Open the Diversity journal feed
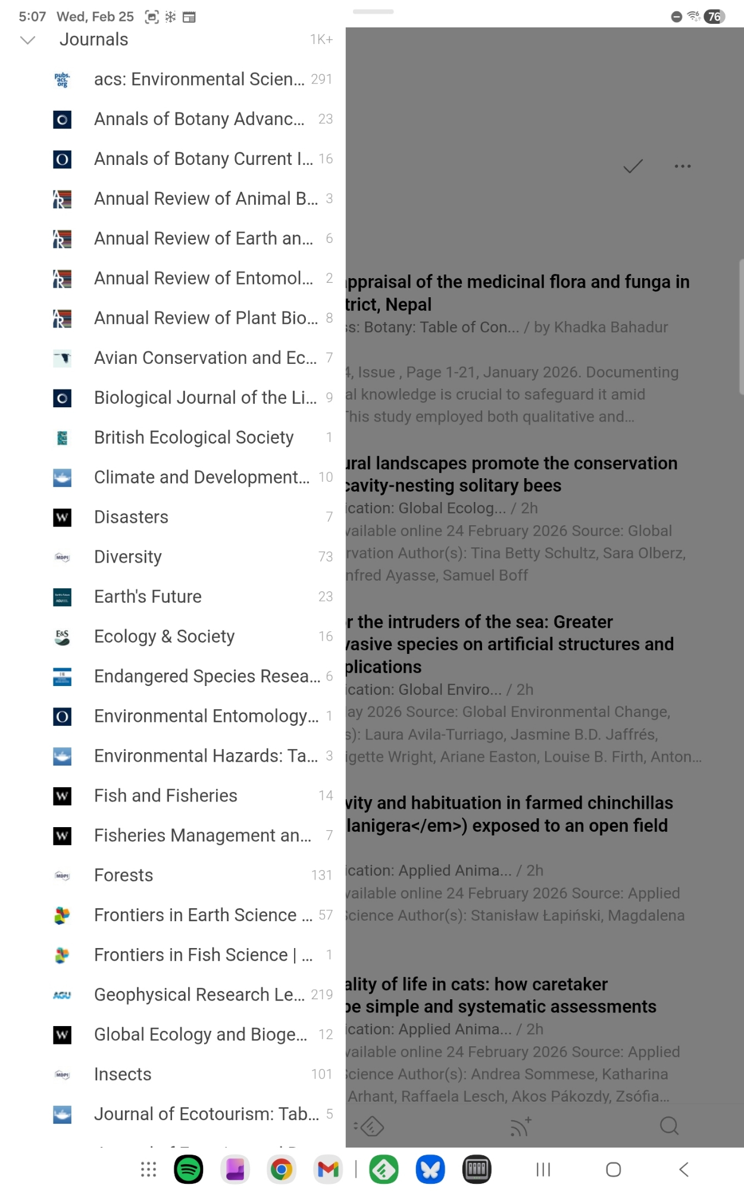 pyautogui.click(x=127, y=557)
